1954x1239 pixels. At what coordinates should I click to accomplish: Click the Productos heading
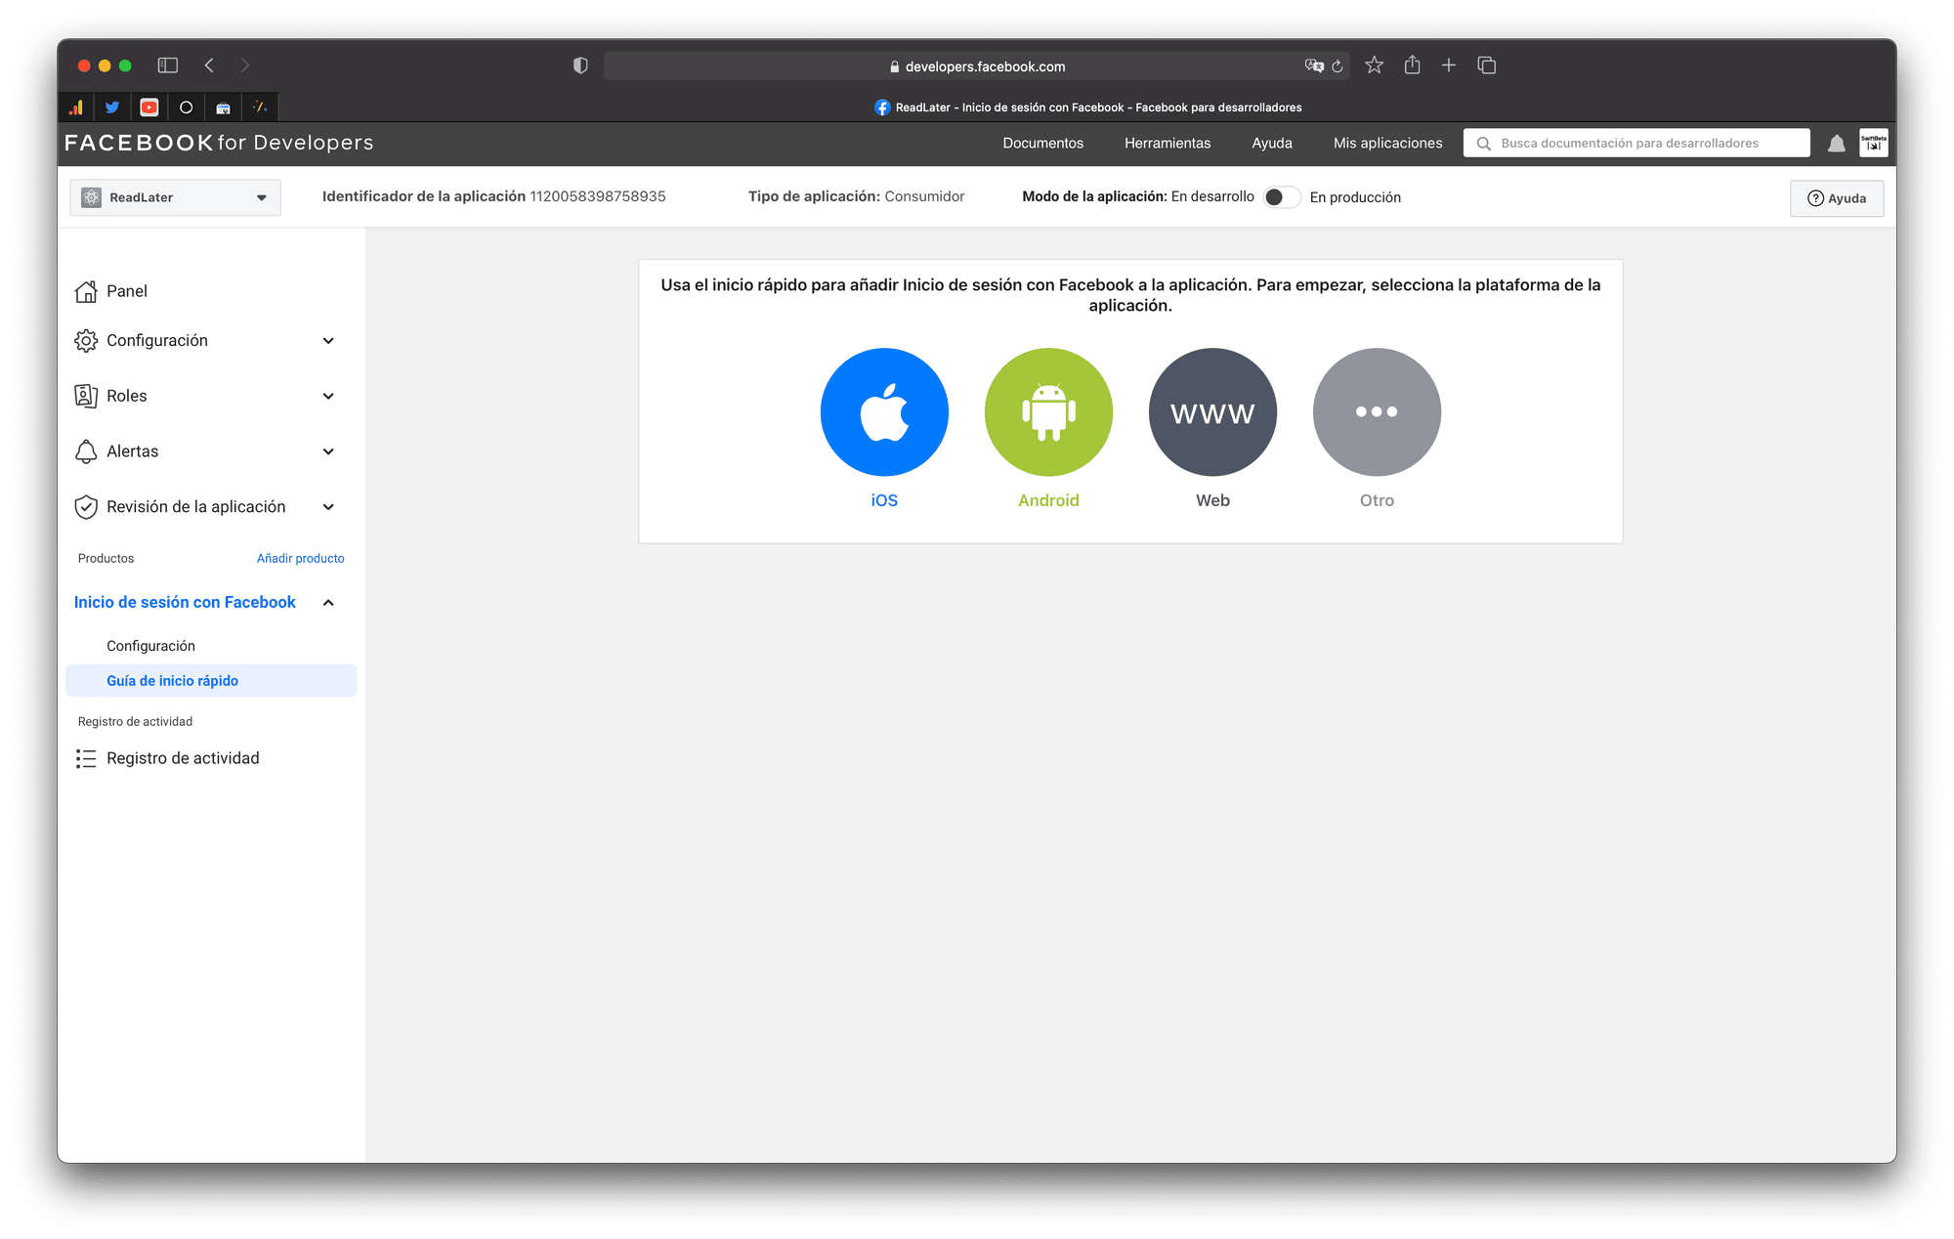coord(106,559)
